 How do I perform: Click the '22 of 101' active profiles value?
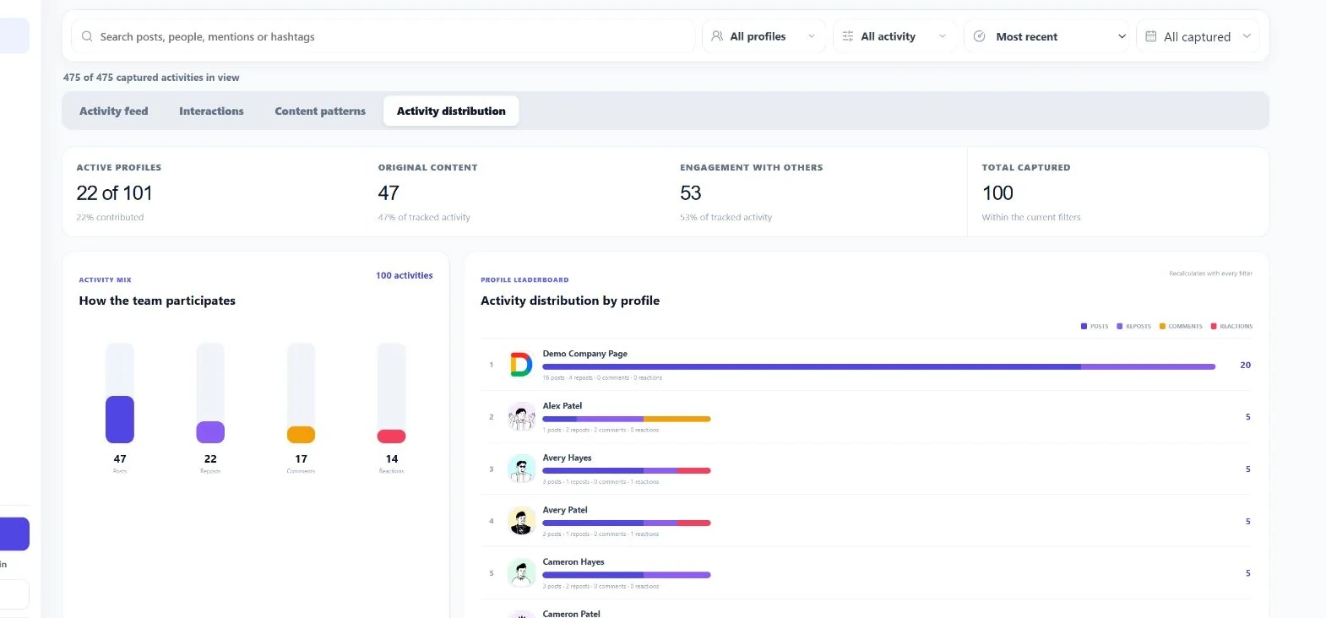114,193
